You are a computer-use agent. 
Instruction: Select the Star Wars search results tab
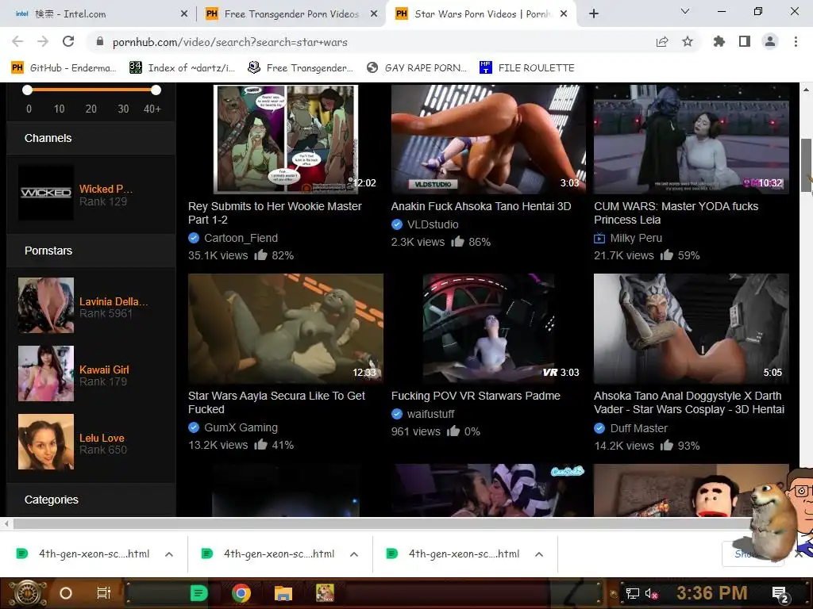tap(480, 14)
